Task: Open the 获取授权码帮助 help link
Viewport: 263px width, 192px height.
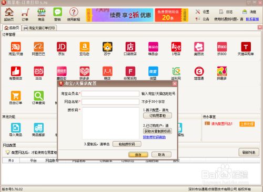Action: (x=154, y=137)
